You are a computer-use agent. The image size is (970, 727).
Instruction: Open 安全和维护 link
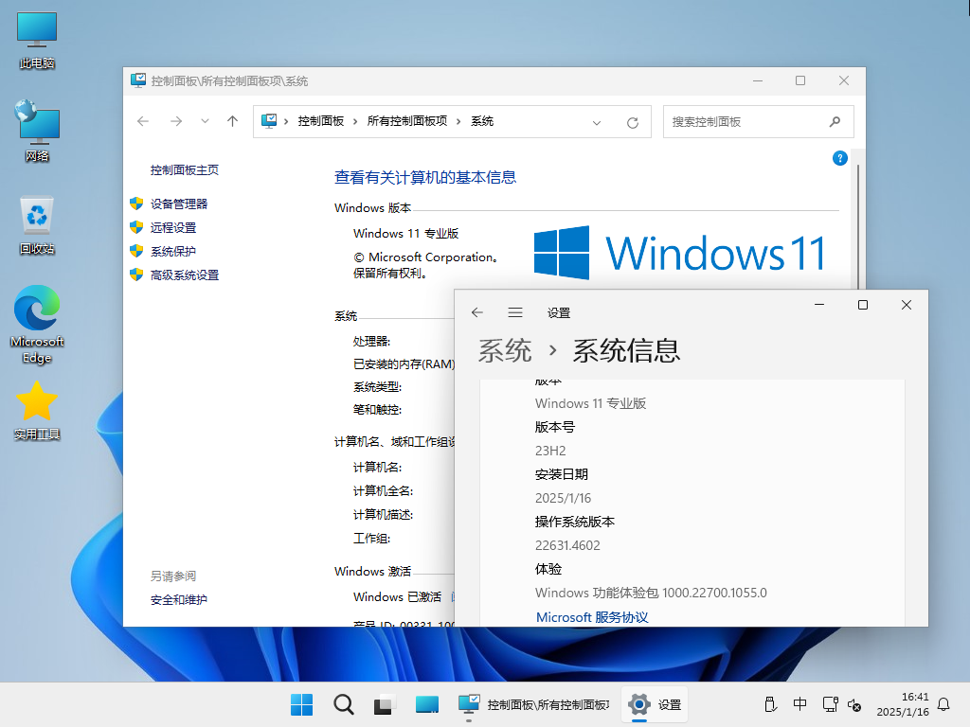pos(179,599)
